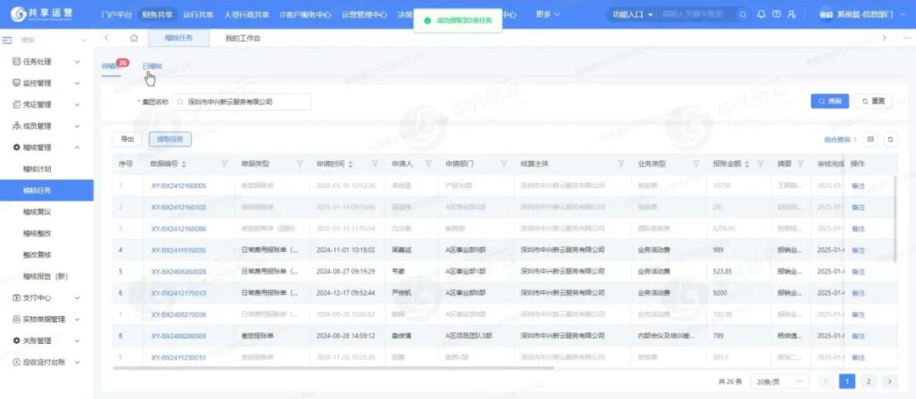Click the table horizontal scrollbar
The image size is (916, 399).
[339, 368]
